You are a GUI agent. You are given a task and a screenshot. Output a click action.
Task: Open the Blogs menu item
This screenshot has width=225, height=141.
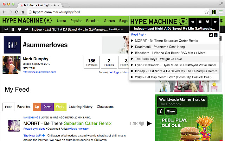tap(123, 21)
